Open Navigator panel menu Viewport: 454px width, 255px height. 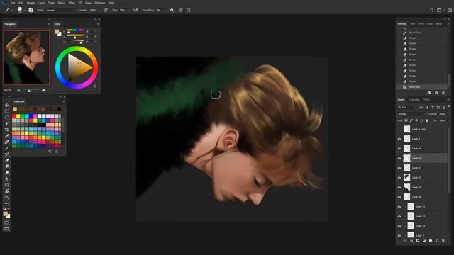[x=49, y=24]
